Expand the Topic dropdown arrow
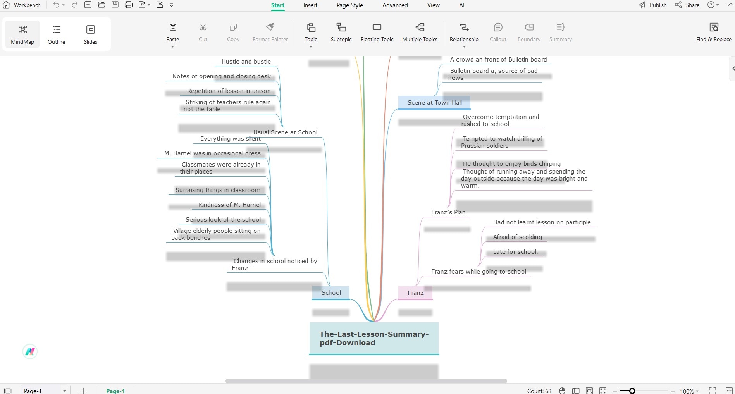Viewport: 735px width, 394px height. (x=311, y=46)
